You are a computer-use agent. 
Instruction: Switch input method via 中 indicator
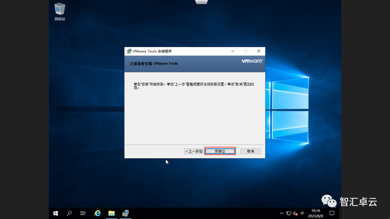pos(302,213)
